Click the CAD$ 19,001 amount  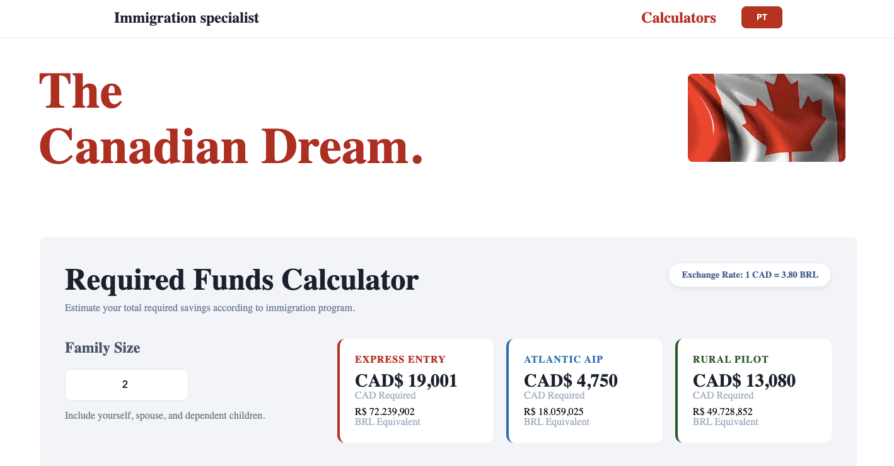(x=406, y=381)
